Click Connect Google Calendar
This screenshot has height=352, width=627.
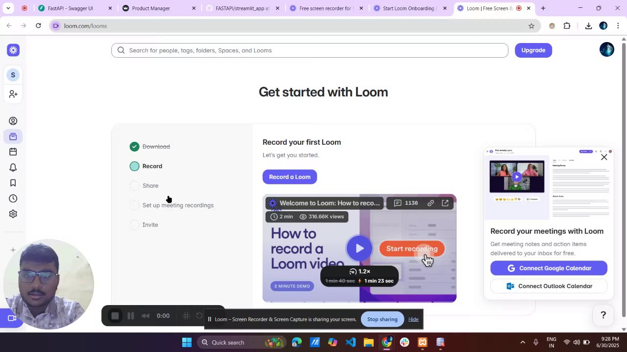pyautogui.click(x=549, y=268)
